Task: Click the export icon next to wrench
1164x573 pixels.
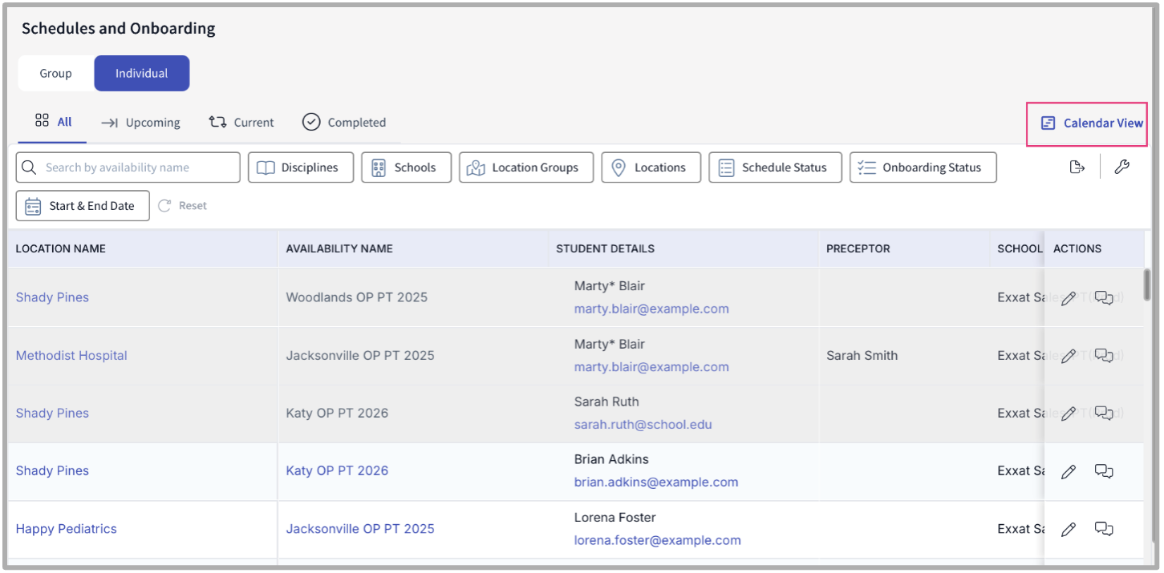Action: (1077, 167)
